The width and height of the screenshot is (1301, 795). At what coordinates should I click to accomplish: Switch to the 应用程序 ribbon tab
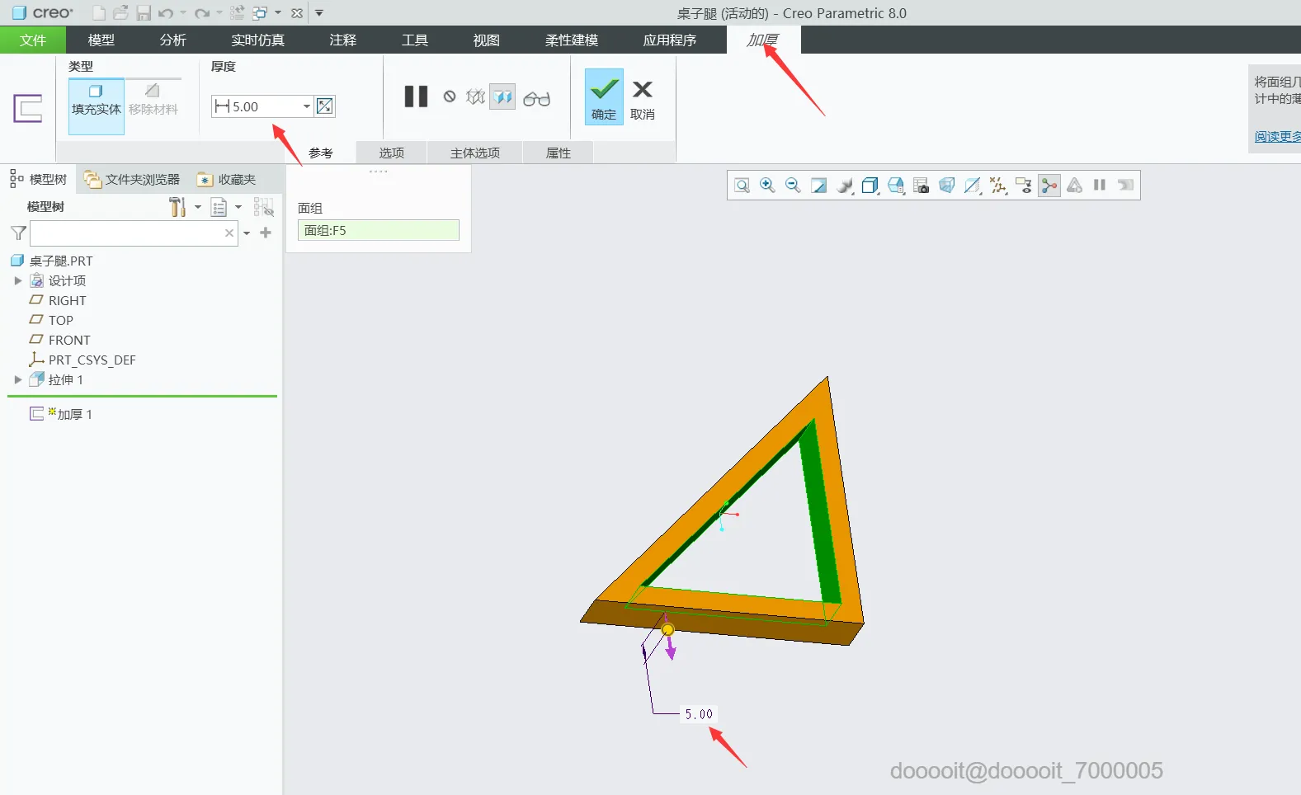point(670,40)
